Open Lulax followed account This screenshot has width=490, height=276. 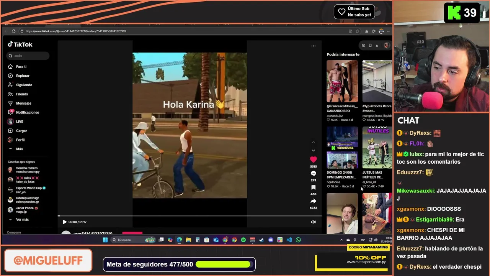[24, 180]
